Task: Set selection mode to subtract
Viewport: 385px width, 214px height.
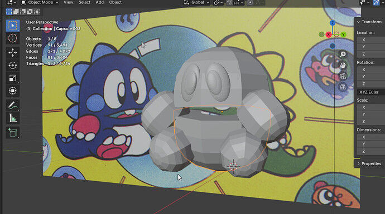Action: (23, 12)
